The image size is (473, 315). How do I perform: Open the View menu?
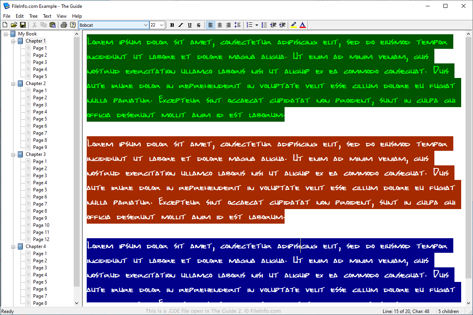pyautogui.click(x=62, y=16)
